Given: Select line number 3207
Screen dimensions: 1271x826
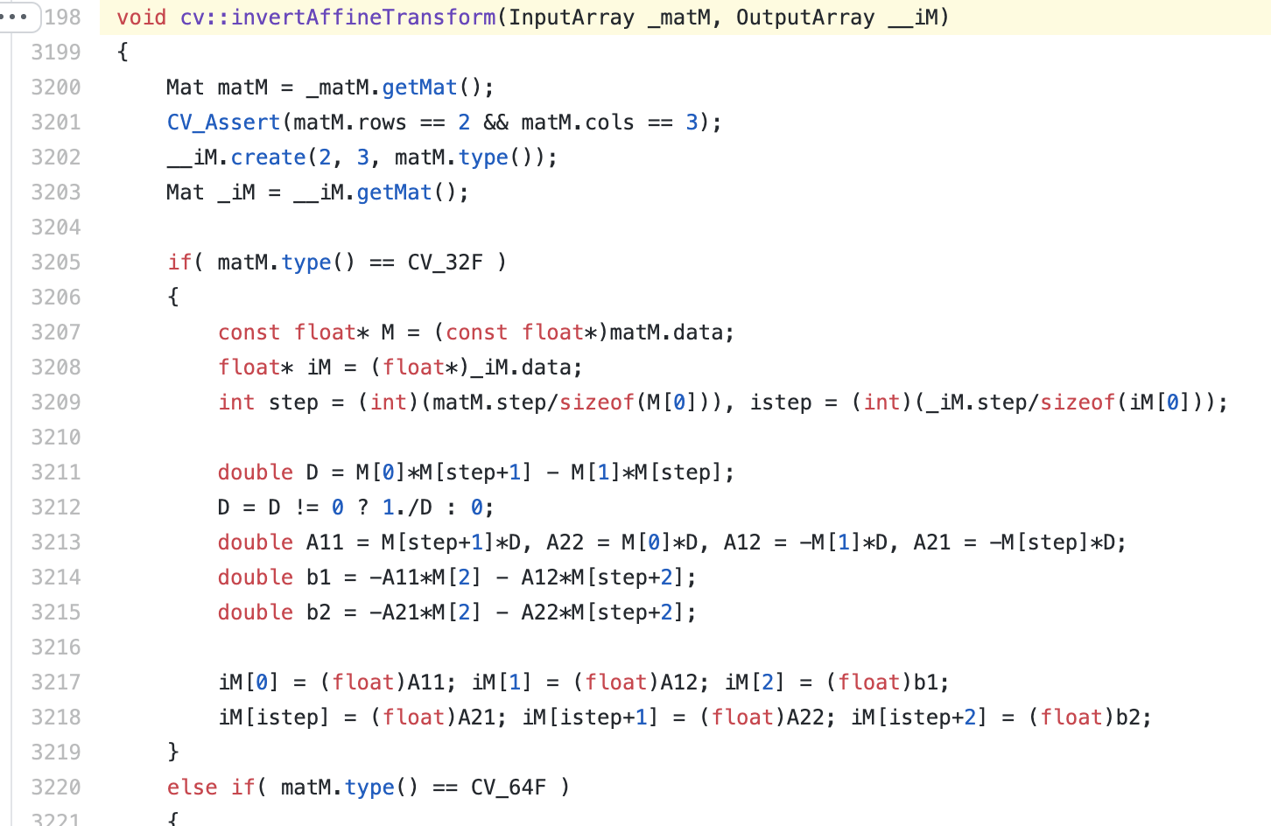Looking at the screenshot, I should [x=56, y=332].
